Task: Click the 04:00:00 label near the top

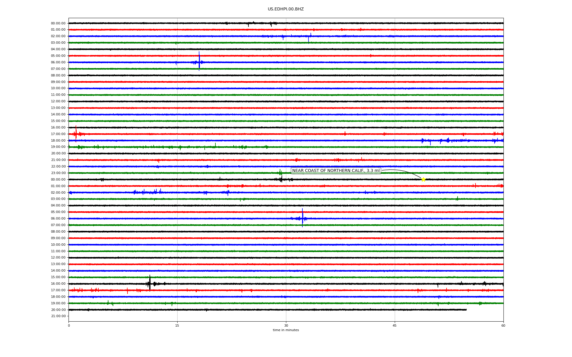Action: tap(58, 49)
